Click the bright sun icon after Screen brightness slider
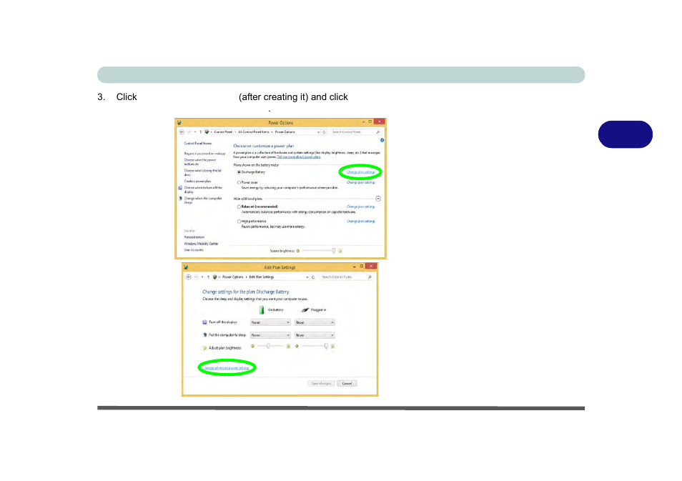The width and height of the screenshot is (682, 481). [340, 251]
